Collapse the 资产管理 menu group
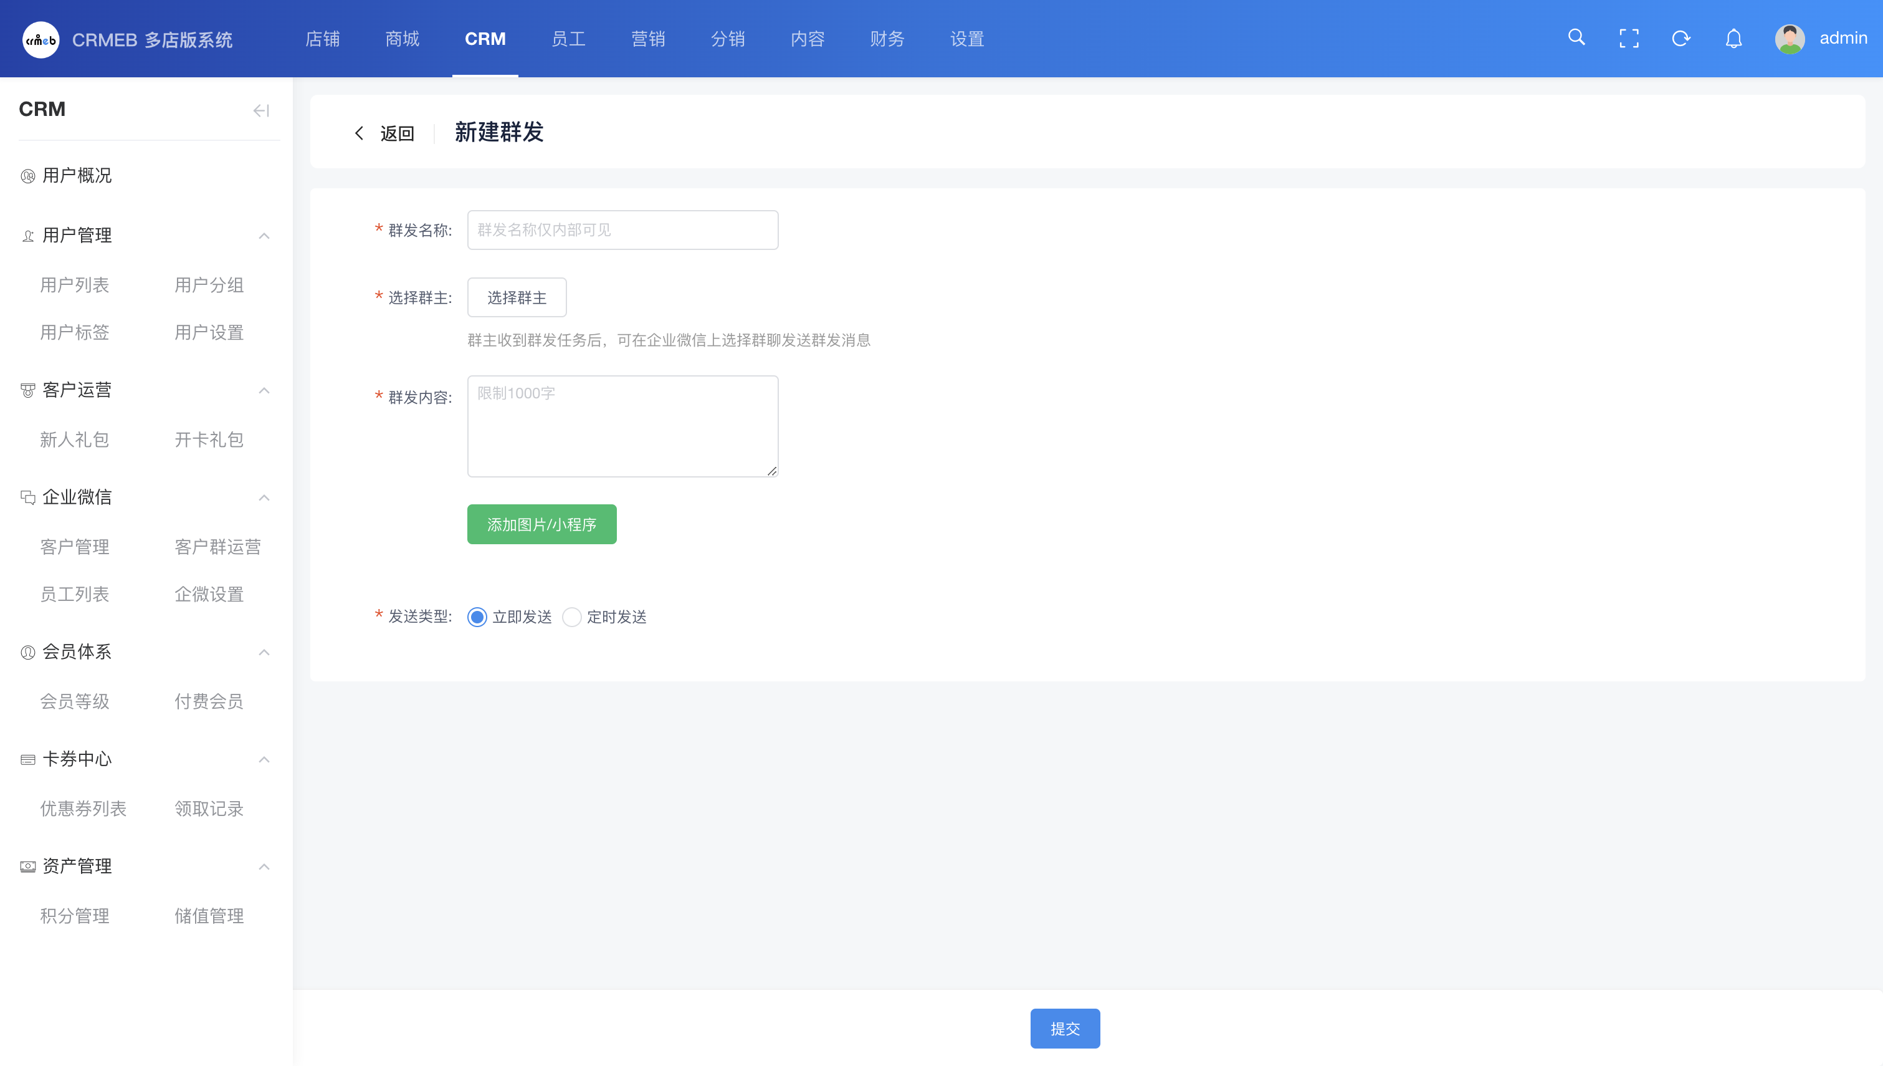The height and width of the screenshot is (1066, 1883). coord(264,867)
